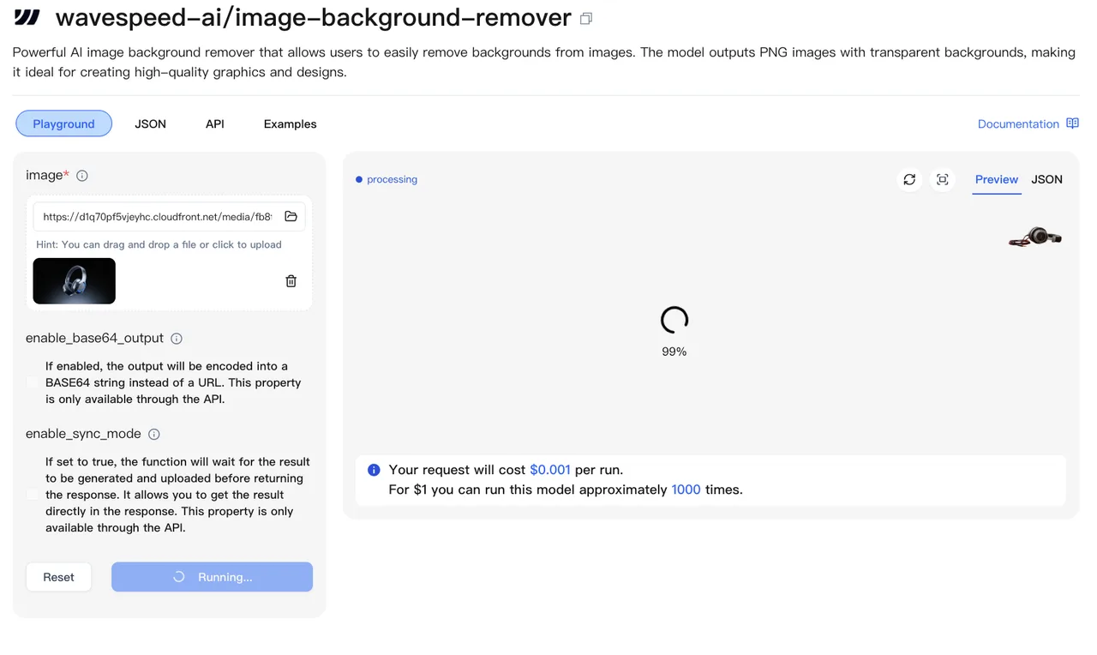
Task: Open the API tab
Action: pos(215,123)
